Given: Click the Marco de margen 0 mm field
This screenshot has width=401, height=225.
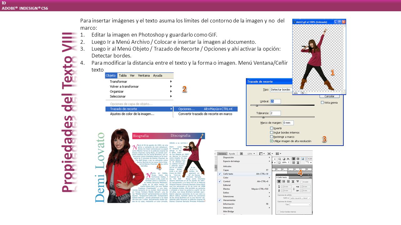Looking at the screenshot, I should point(288,123).
